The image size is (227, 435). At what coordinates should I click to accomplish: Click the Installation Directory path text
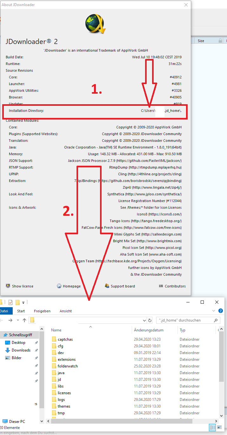[x=162, y=111]
